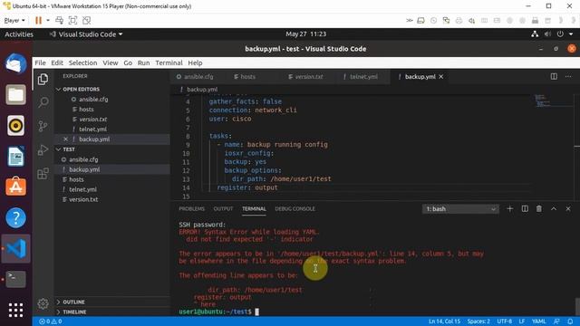Open Help from the Ubuntu dock
This screenshot has width=580, height=326.
point(15,217)
